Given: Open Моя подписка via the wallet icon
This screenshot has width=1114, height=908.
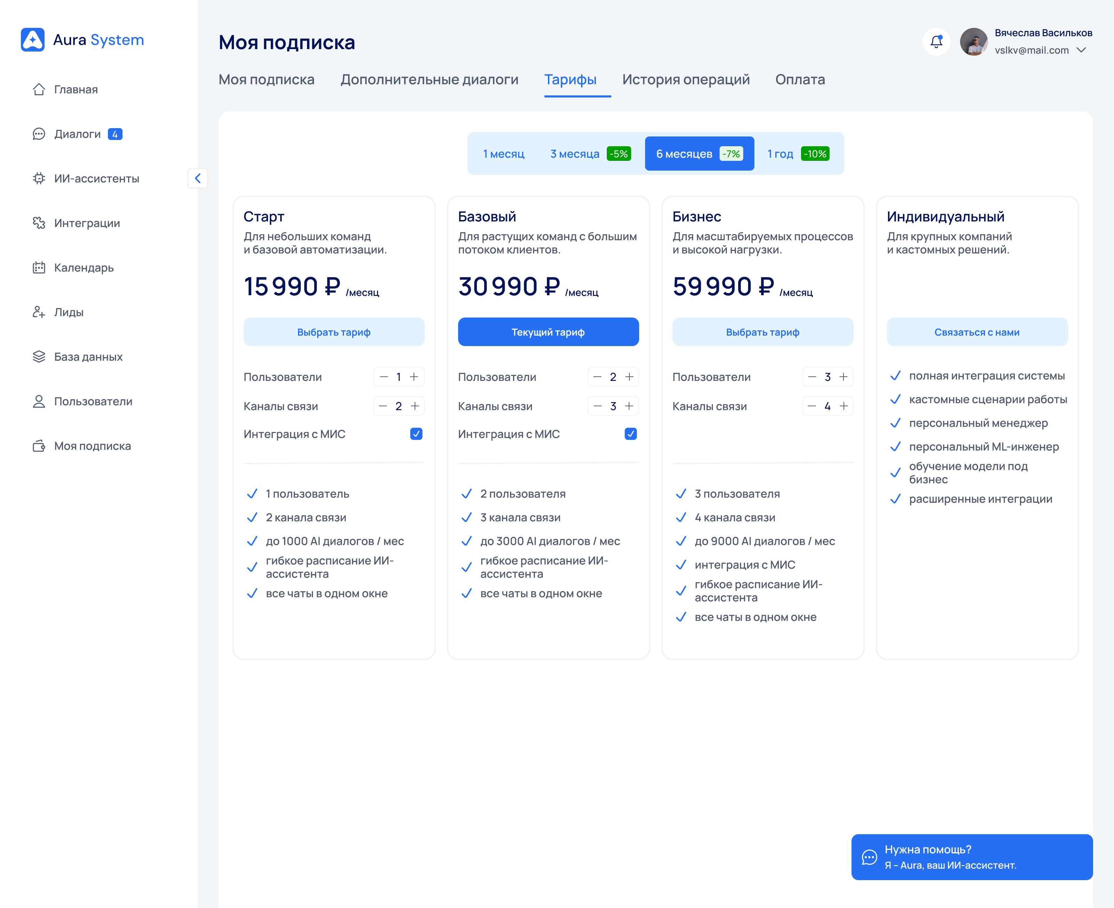Looking at the screenshot, I should tap(39, 446).
